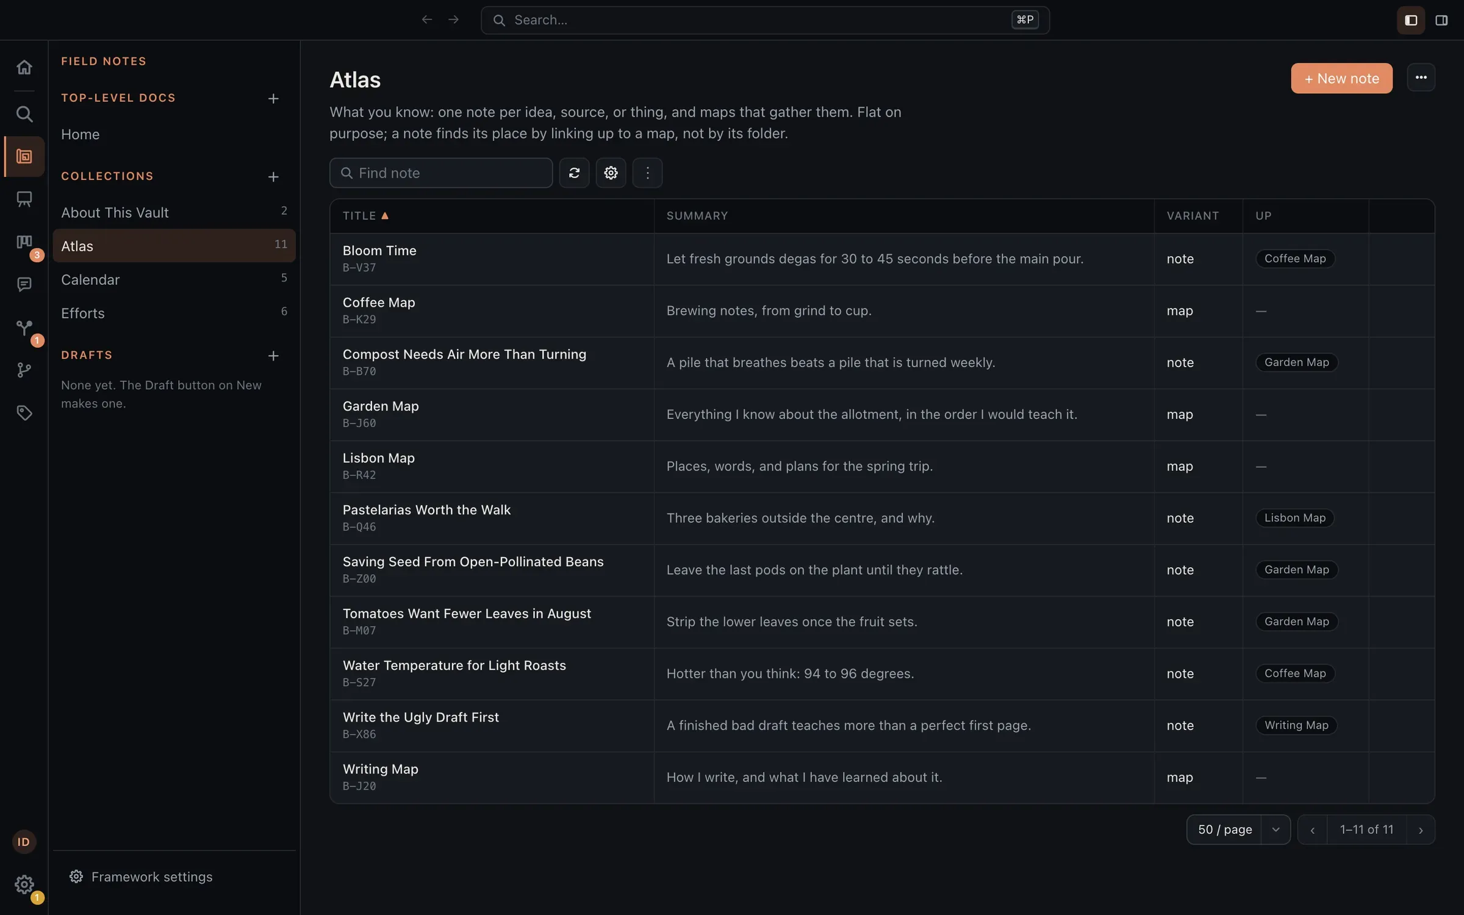
Task: Add a new collection with plus
Action: [273, 177]
